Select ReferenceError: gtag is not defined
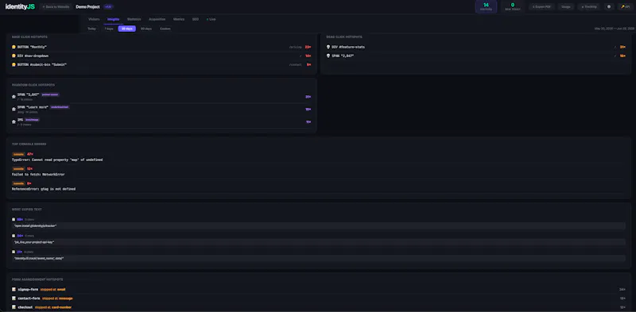Screen dimensions: 636x312 (x=44, y=189)
